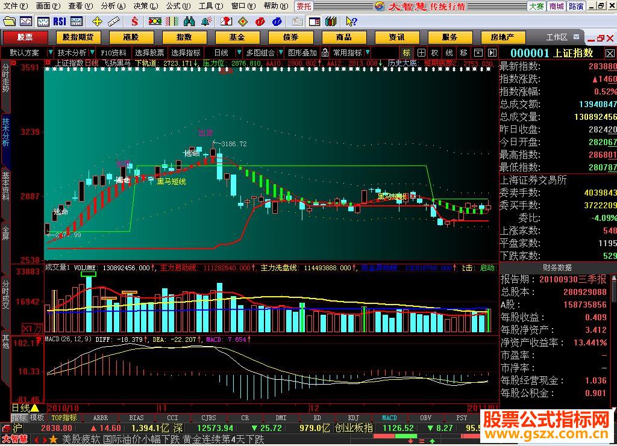Click the open folder toolbar icon
Viewport: 617px width, 446px height.
tap(8, 21)
